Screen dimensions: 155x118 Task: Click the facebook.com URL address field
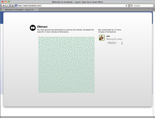[72, 6]
